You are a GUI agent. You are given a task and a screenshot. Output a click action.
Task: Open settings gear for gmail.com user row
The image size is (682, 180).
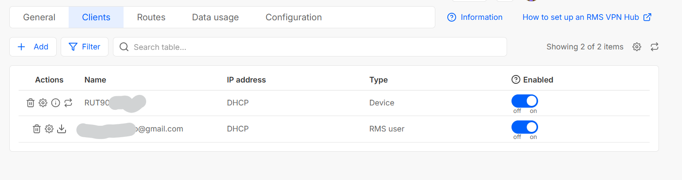click(x=49, y=129)
